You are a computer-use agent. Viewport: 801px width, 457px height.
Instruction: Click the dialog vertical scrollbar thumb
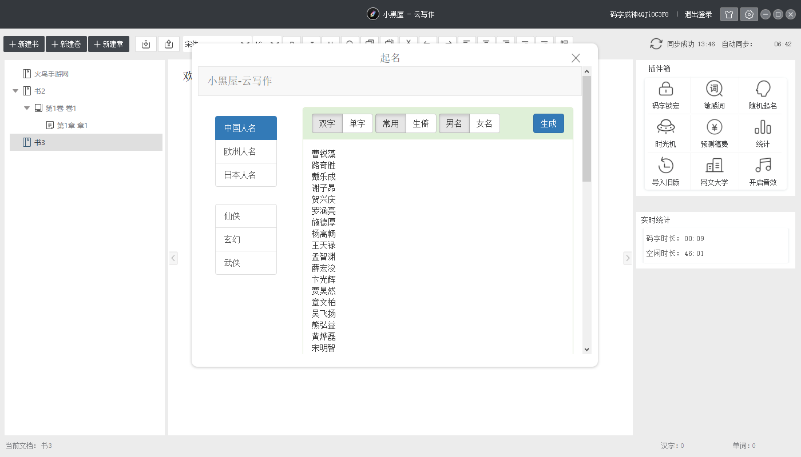click(x=586, y=129)
